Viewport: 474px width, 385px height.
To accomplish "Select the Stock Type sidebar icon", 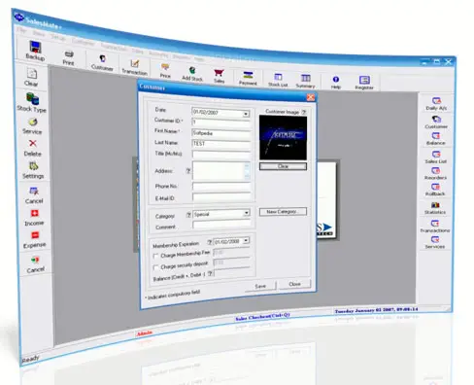I will (x=32, y=98).
